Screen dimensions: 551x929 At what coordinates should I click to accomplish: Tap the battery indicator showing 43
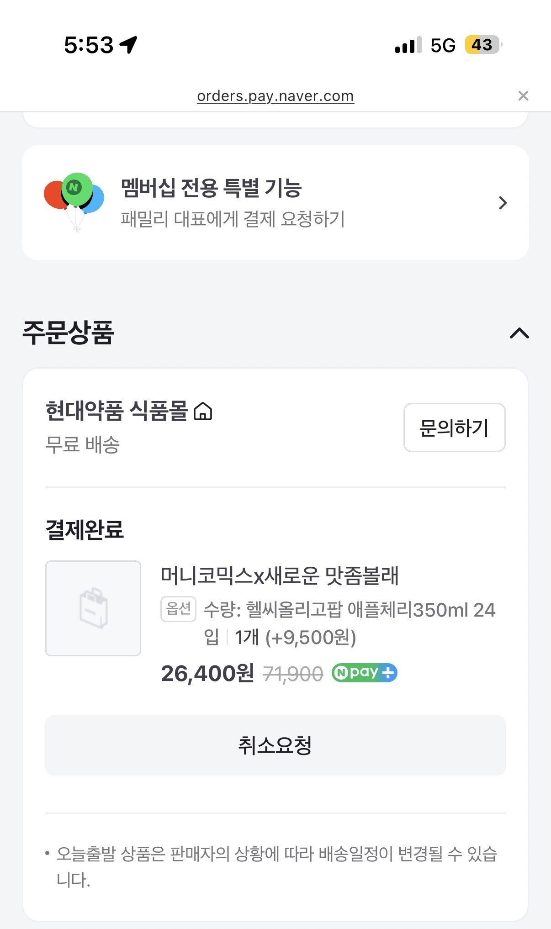point(482,45)
